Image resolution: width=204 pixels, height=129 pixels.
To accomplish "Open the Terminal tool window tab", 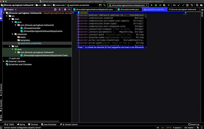I will [33, 124].
